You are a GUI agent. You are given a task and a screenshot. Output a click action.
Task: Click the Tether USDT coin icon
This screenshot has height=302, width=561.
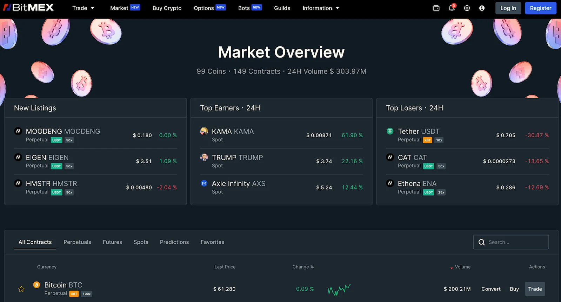[390, 131]
